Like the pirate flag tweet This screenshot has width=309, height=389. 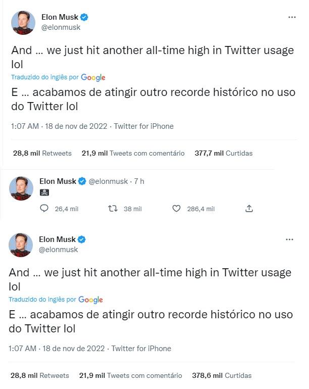pos(177,209)
